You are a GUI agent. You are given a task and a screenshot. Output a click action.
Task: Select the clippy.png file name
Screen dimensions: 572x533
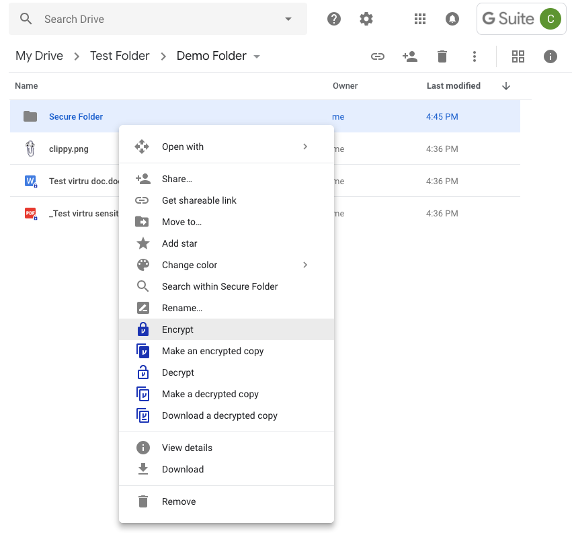pos(69,149)
